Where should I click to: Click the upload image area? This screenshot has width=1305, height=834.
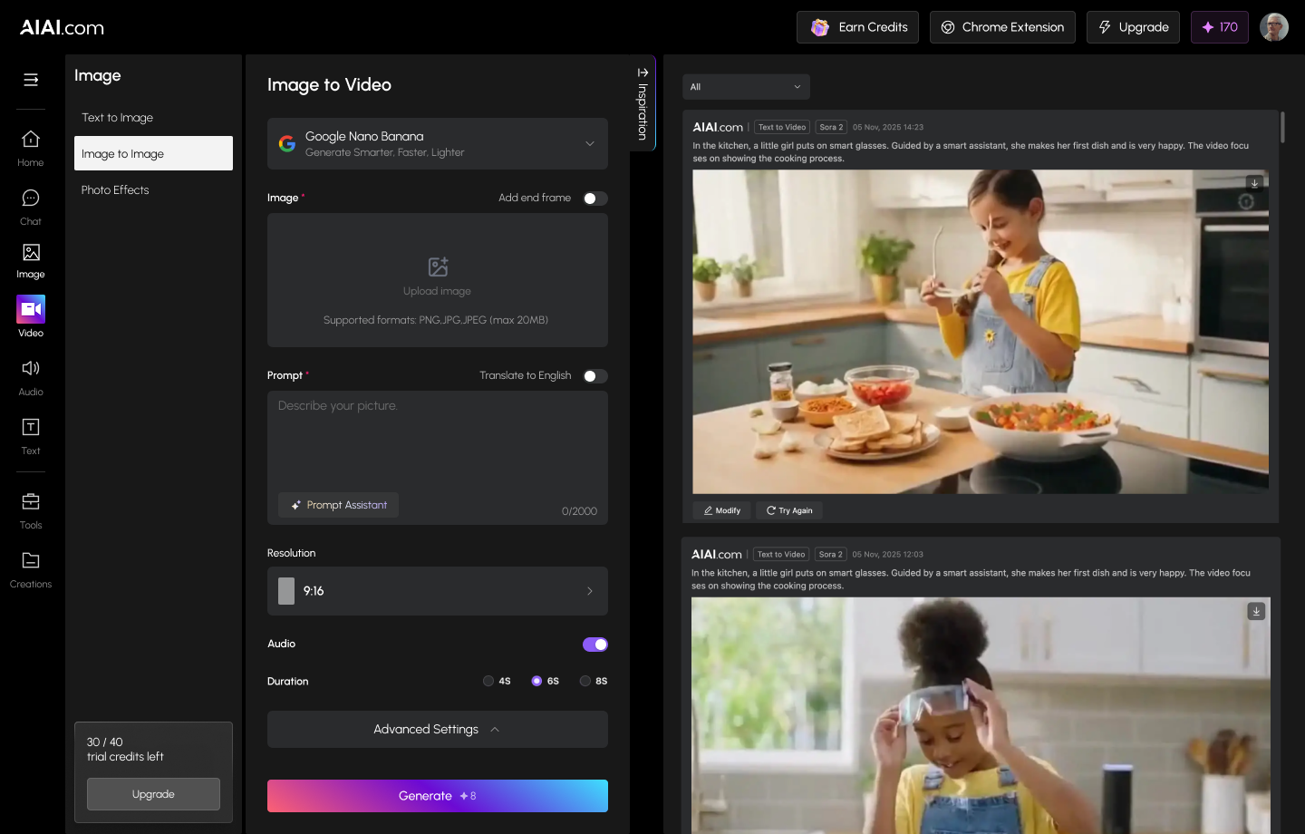pos(438,280)
